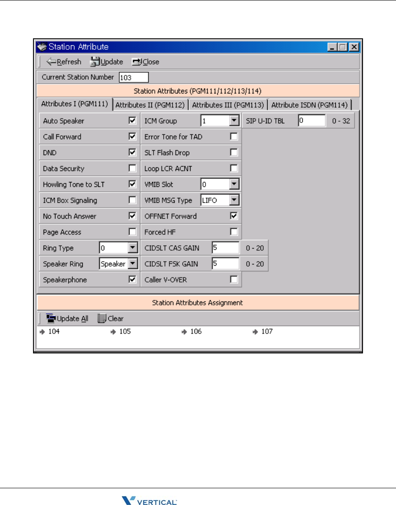Click the Update All button label
The image size is (396, 505).
tap(73, 319)
